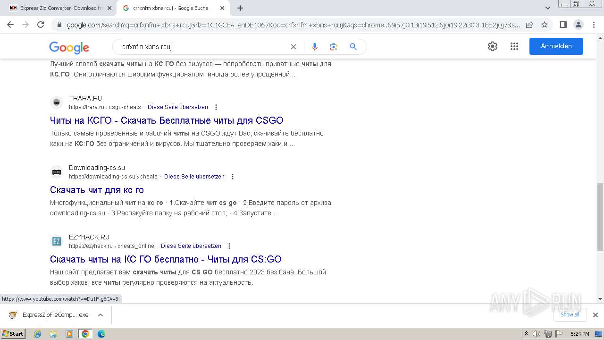Screen dimensions: 604x340
Task: Open Google quick settings gear
Action: click(493, 46)
